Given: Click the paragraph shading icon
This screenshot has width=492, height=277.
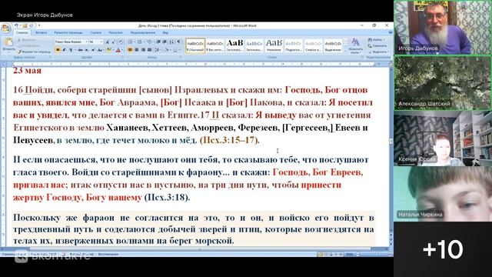Looking at the screenshot, I should coord(167,50).
